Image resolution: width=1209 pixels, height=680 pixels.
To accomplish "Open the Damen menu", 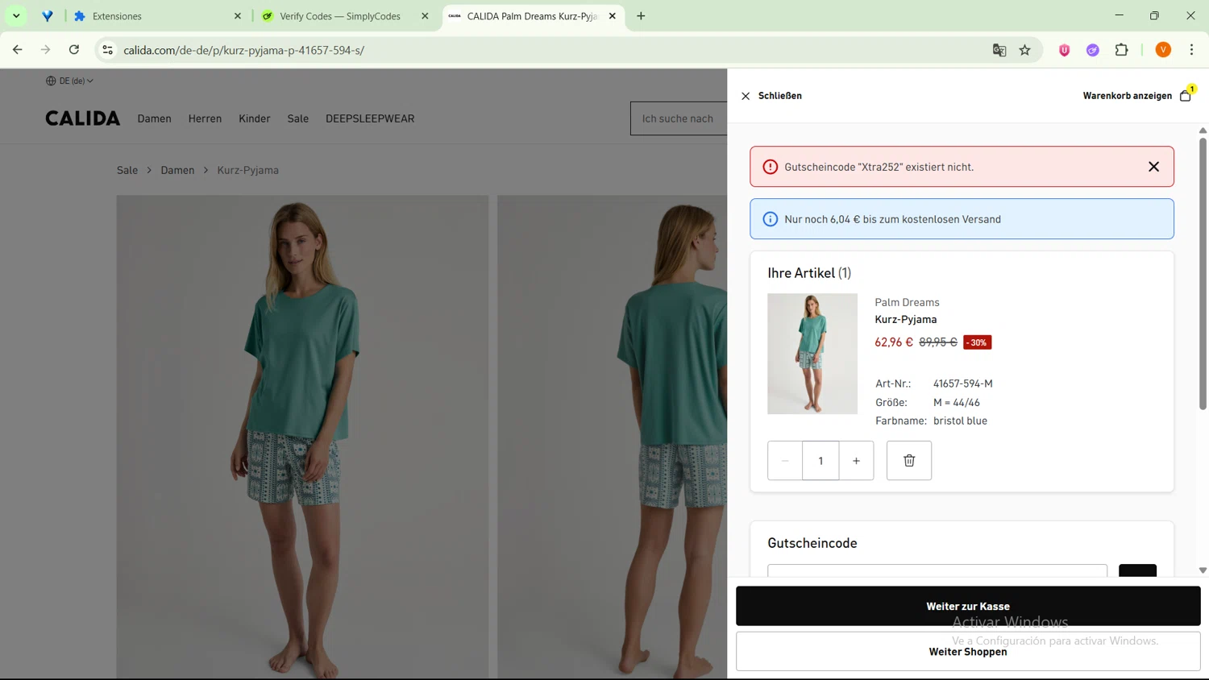I will click(154, 118).
